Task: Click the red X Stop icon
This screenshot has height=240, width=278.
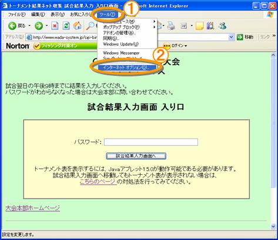Action: click(x=55, y=26)
